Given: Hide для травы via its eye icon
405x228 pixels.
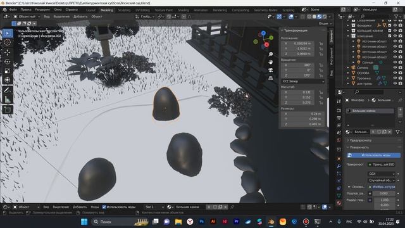Looking at the screenshot, I should [395, 84].
